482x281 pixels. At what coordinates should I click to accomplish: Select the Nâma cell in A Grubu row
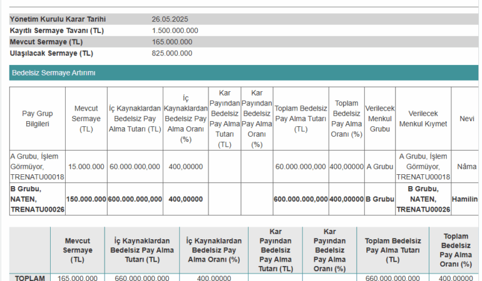(x=466, y=167)
